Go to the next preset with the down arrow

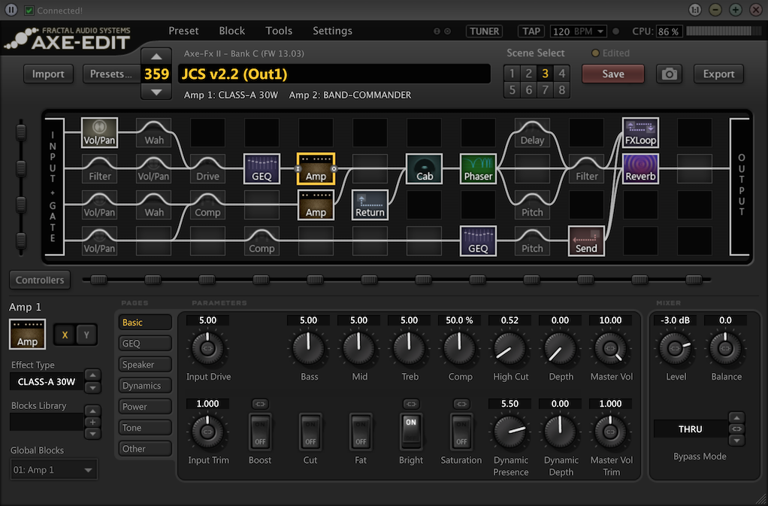[x=156, y=92]
